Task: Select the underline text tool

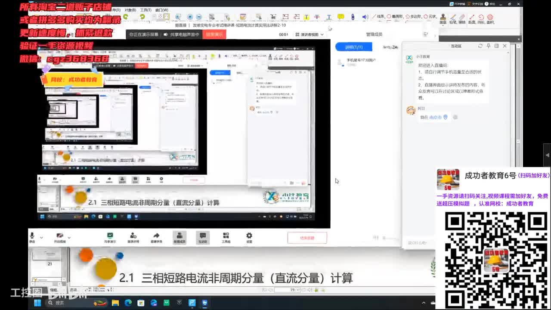Action: click(328, 17)
